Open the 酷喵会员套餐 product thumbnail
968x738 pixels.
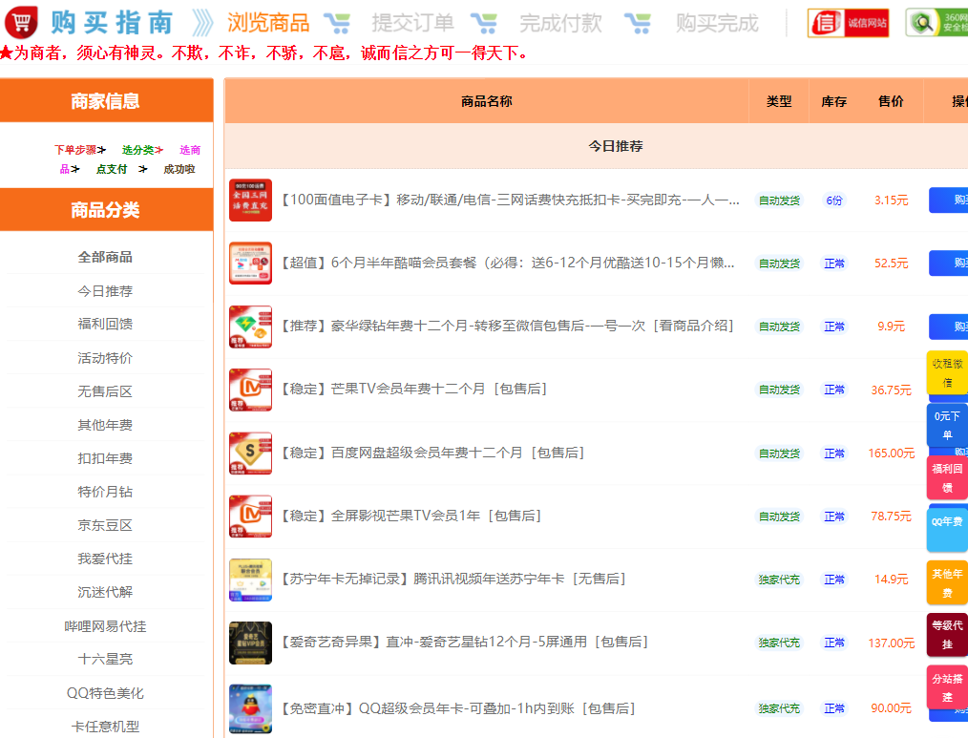[x=251, y=264]
